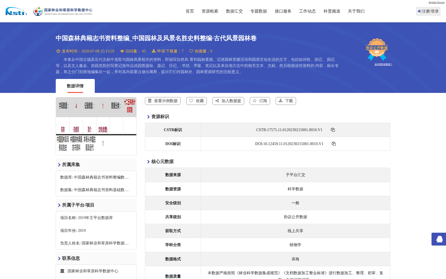Click 加入数据篮 button
The image size is (446, 279).
(228, 101)
